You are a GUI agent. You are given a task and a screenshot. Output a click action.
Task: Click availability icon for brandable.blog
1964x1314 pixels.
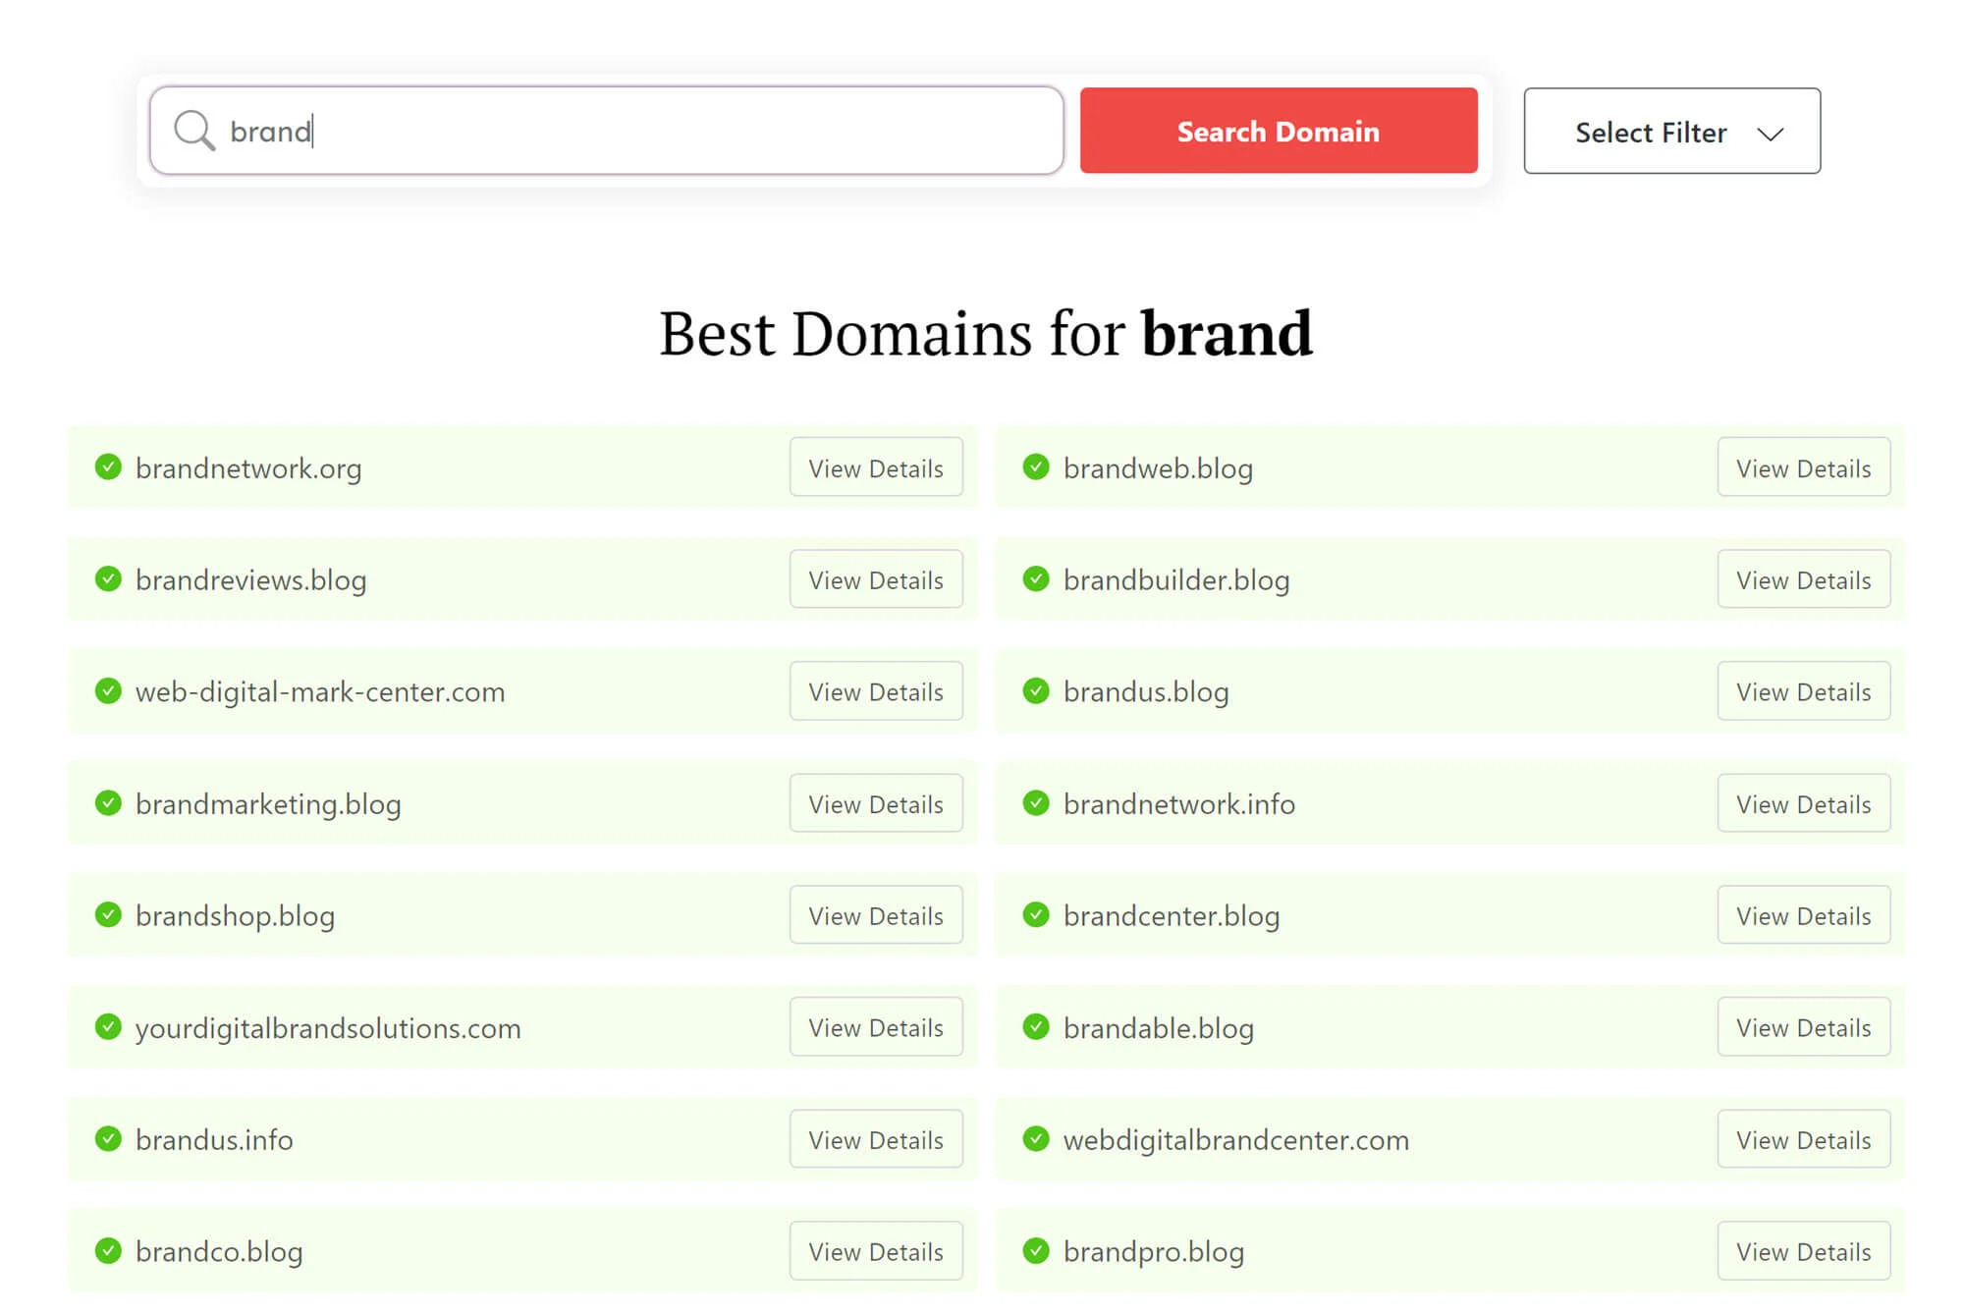[x=1035, y=1026]
